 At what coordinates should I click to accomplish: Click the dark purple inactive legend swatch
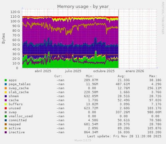pos(6,132)
